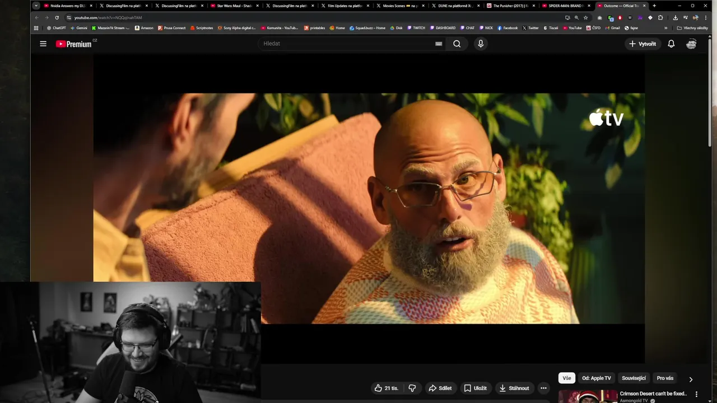Reload the page in the browser
This screenshot has width=717, height=403.
pos(57,17)
